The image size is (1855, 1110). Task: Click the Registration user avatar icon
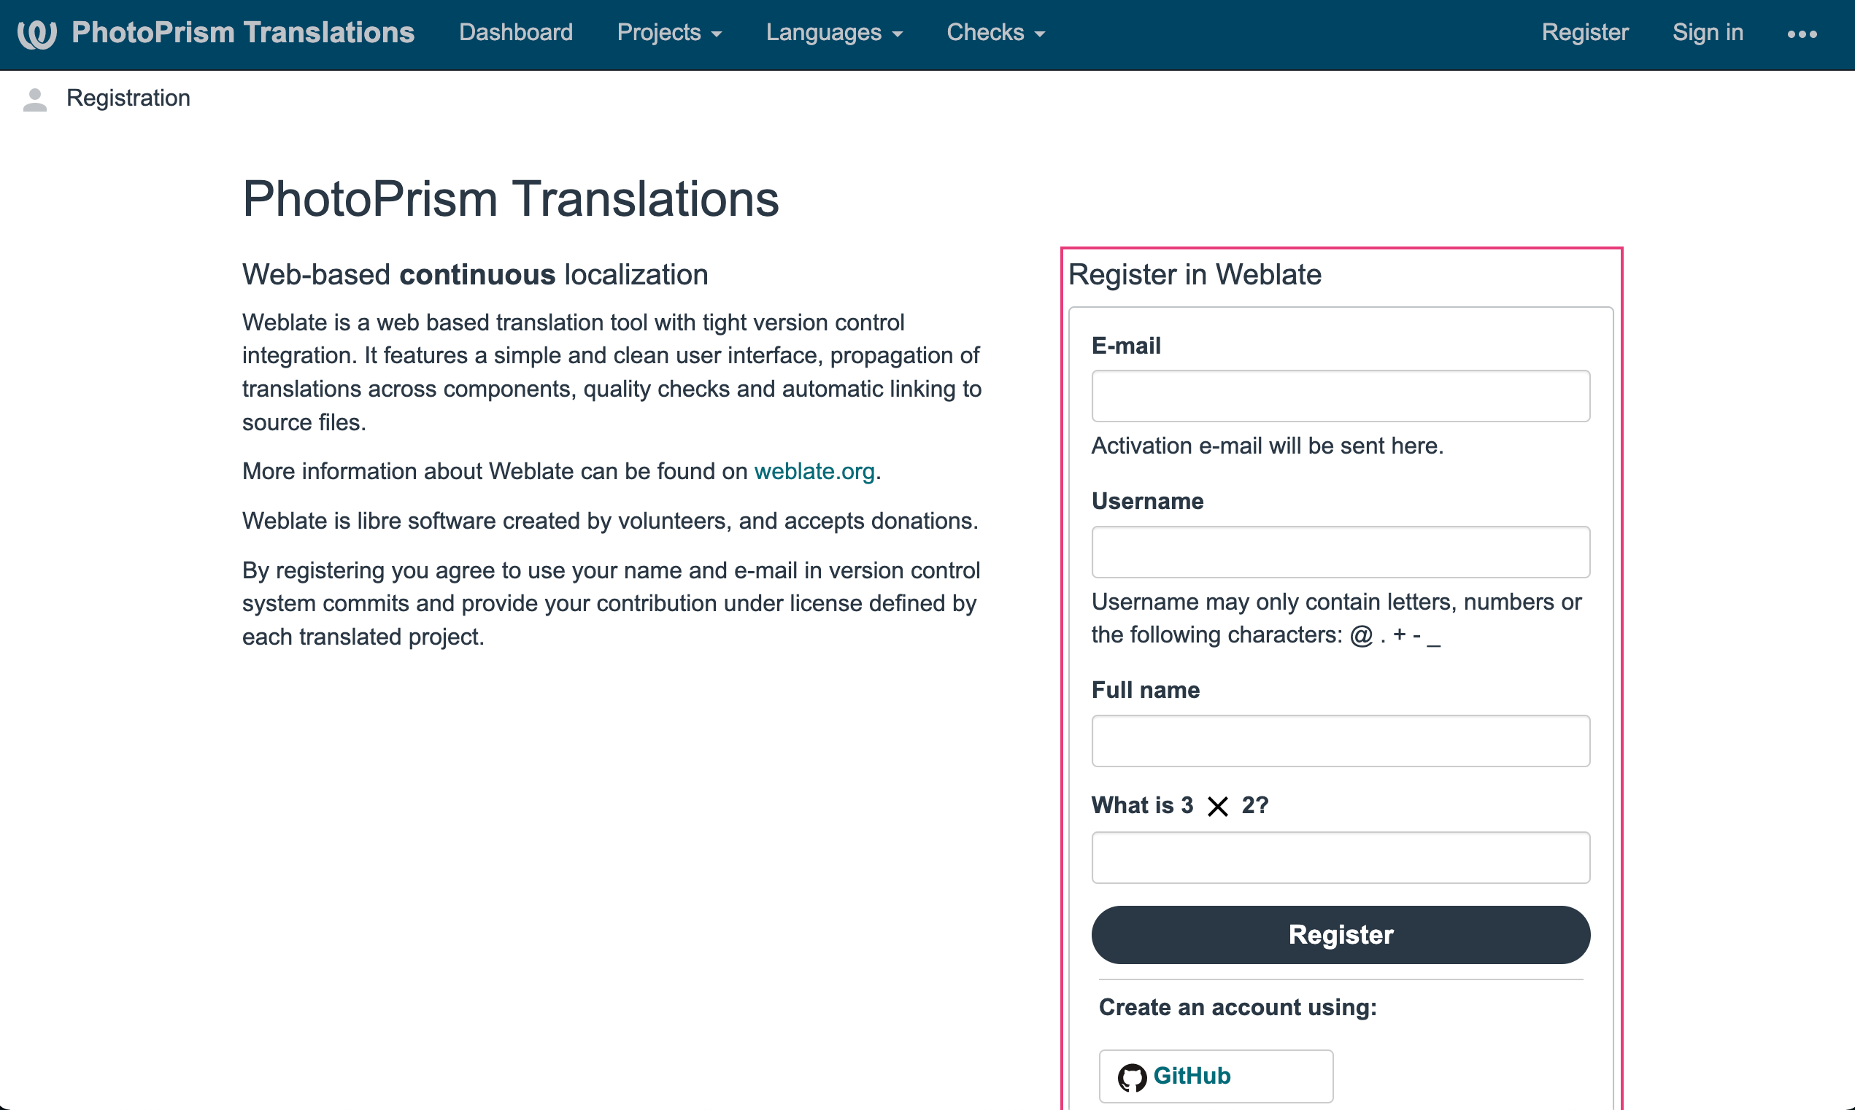34,99
